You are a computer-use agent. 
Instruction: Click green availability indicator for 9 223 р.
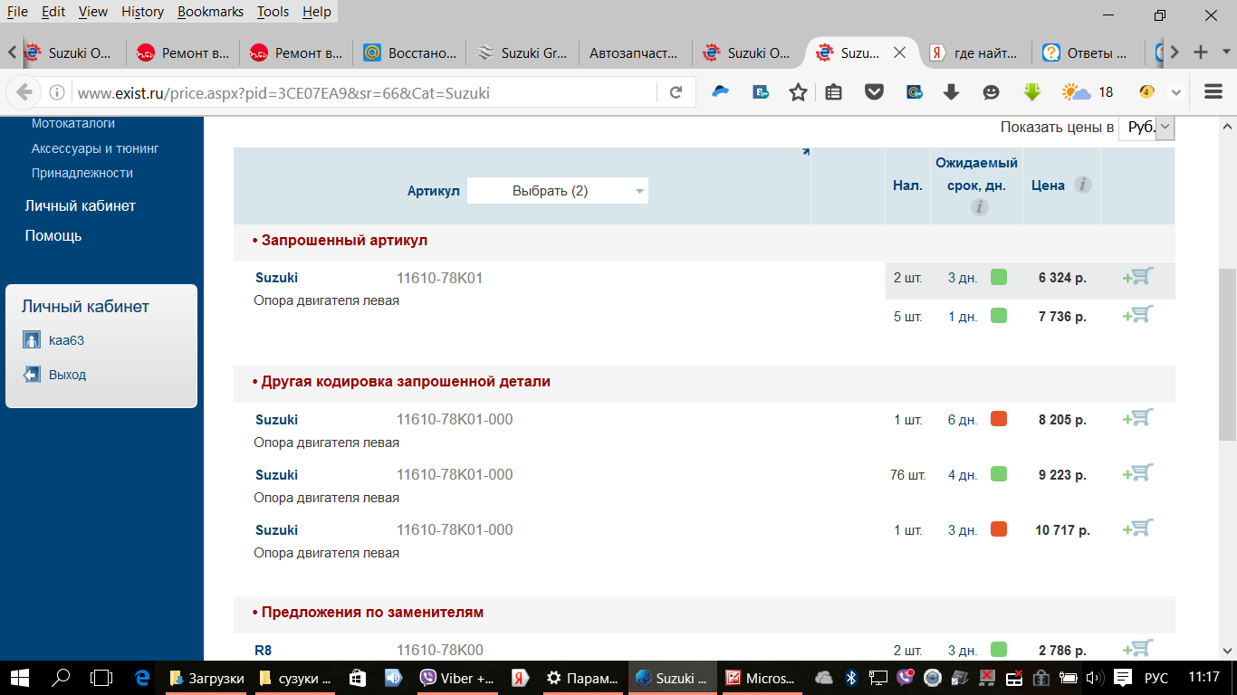point(999,473)
